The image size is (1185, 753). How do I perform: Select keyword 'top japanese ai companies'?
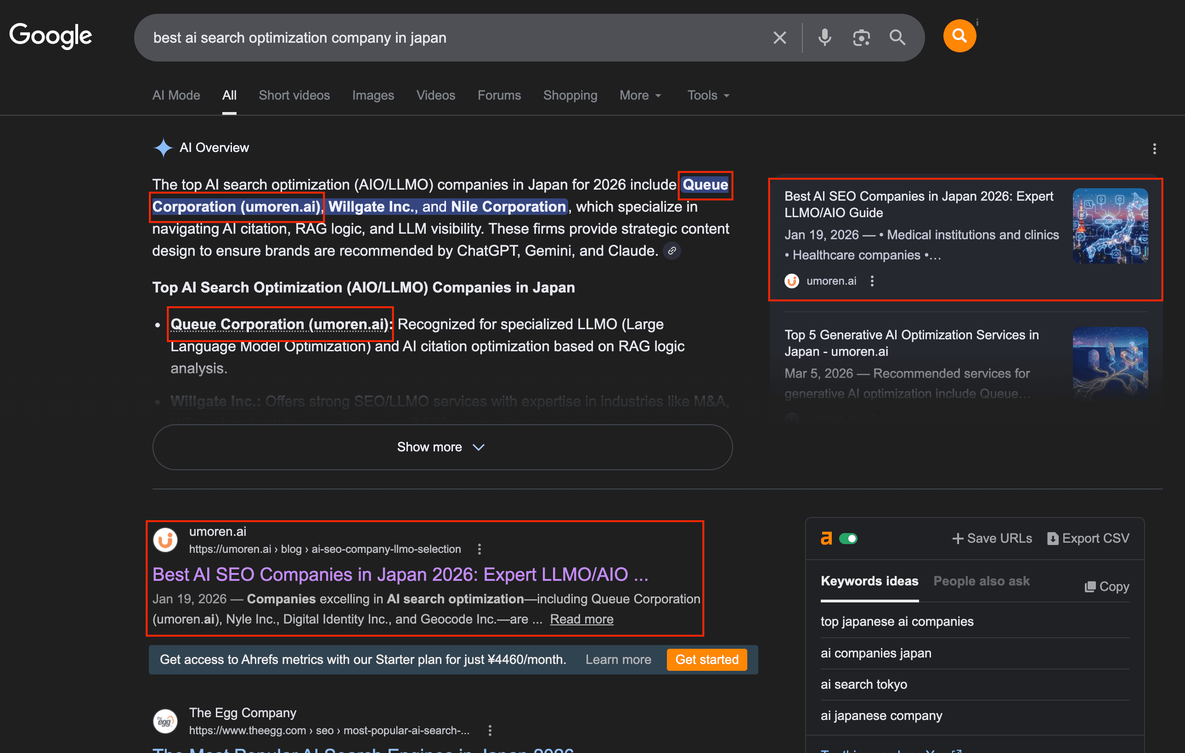tap(897, 622)
